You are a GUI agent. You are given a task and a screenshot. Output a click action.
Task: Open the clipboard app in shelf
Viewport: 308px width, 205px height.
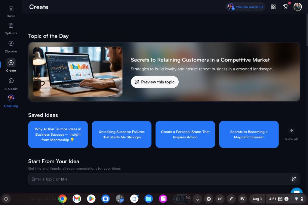(x=134, y=199)
